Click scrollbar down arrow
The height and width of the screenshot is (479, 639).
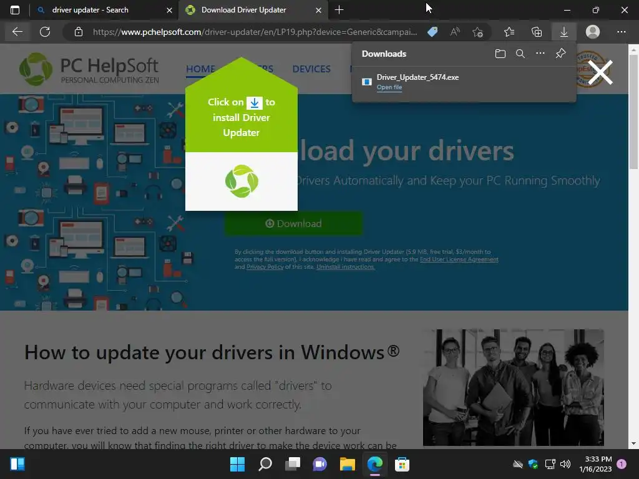(x=633, y=443)
